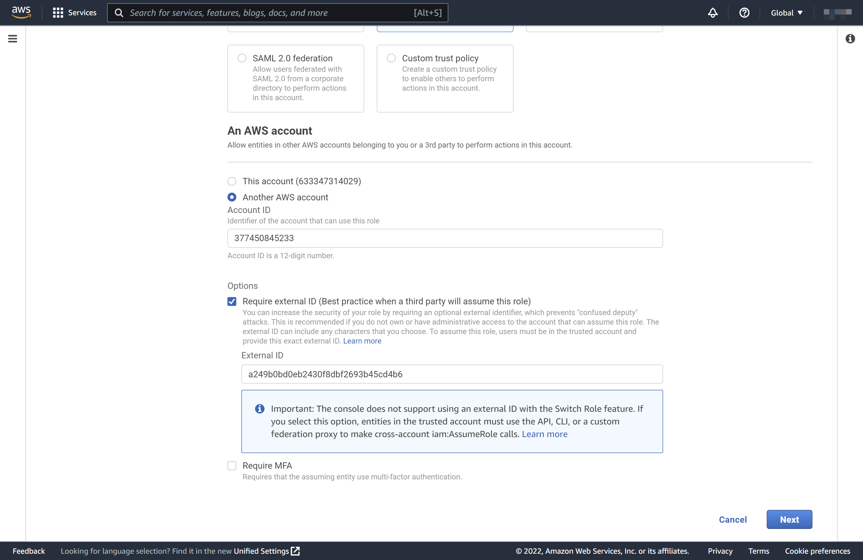Open the help question mark menu
The image size is (863, 560).
coord(744,13)
